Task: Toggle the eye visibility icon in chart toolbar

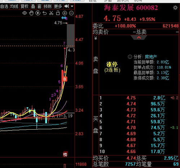Action: (25, 13)
